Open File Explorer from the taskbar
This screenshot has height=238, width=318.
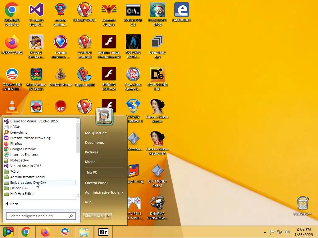(x=84, y=232)
